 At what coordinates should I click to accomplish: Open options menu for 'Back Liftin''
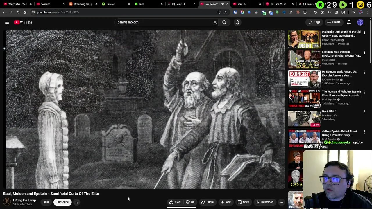pyautogui.click(x=364, y=112)
